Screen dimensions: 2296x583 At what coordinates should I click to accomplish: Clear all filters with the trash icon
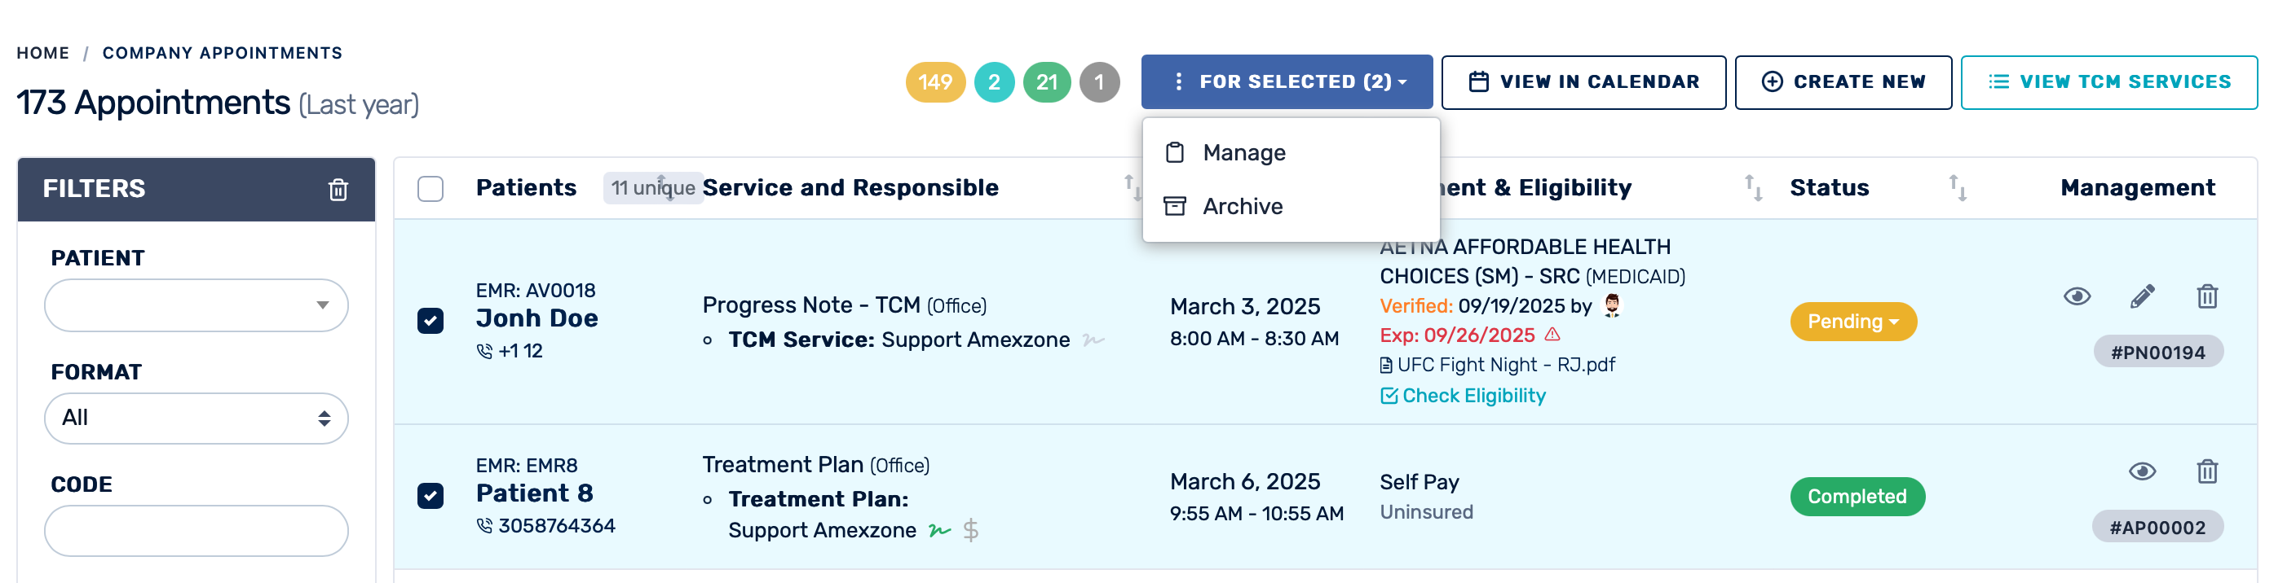(338, 190)
